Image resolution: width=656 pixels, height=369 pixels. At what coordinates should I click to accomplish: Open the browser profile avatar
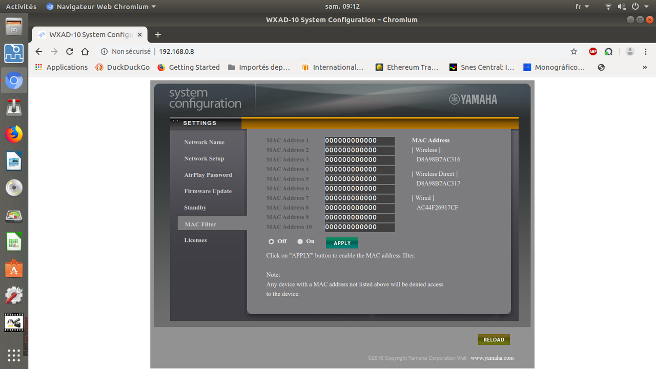[x=630, y=51]
